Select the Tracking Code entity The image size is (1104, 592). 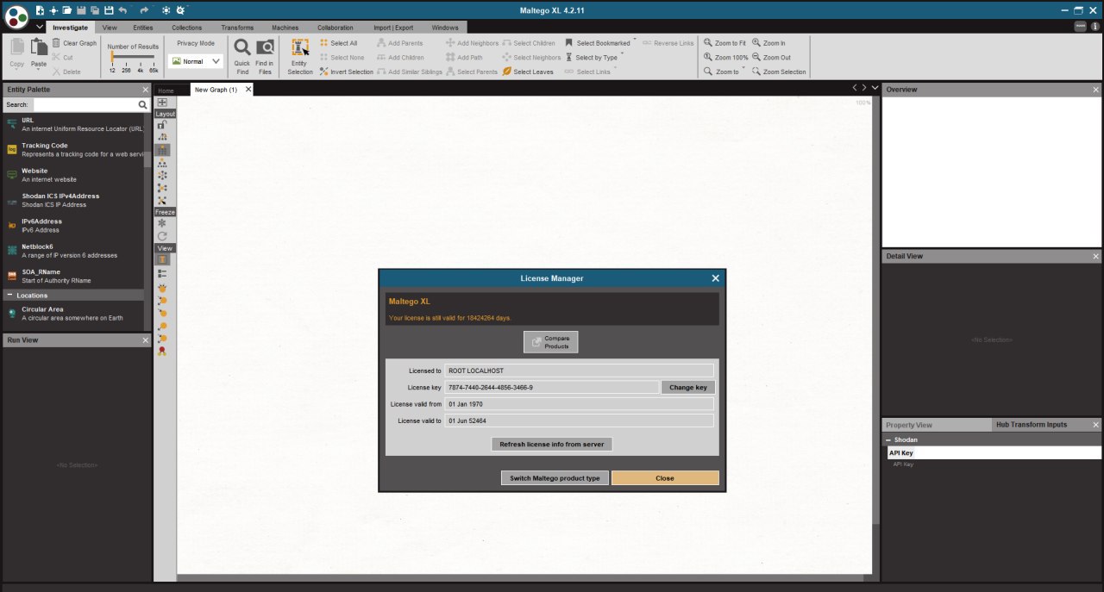(x=72, y=150)
